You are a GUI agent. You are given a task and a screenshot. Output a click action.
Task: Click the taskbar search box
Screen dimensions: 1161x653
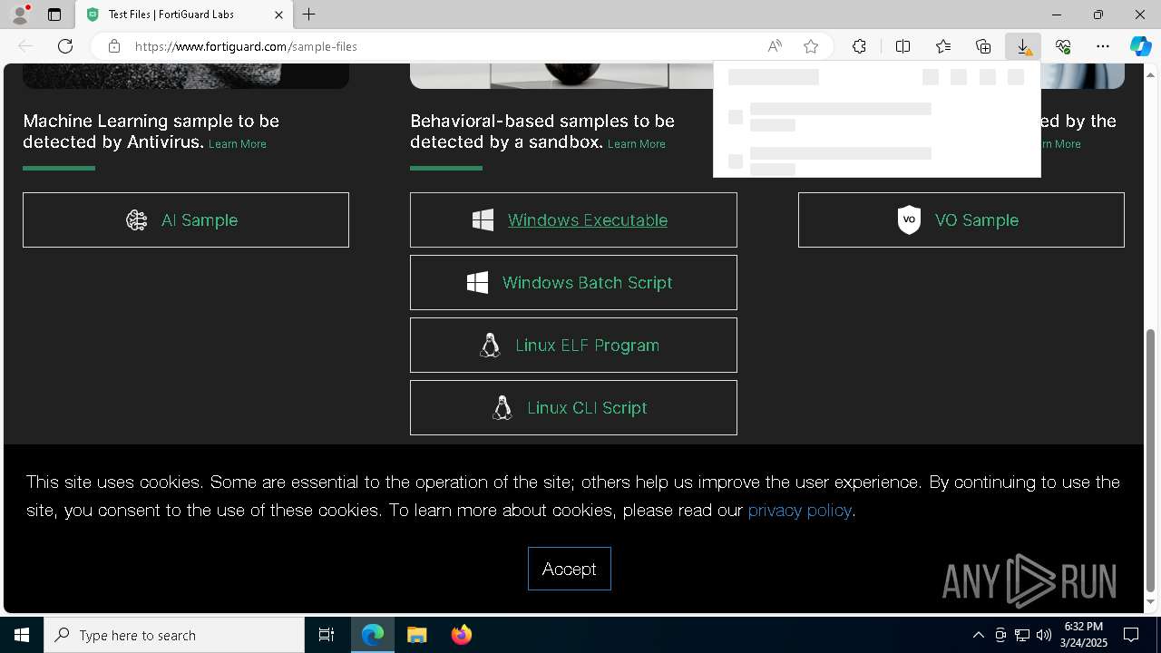(174, 635)
